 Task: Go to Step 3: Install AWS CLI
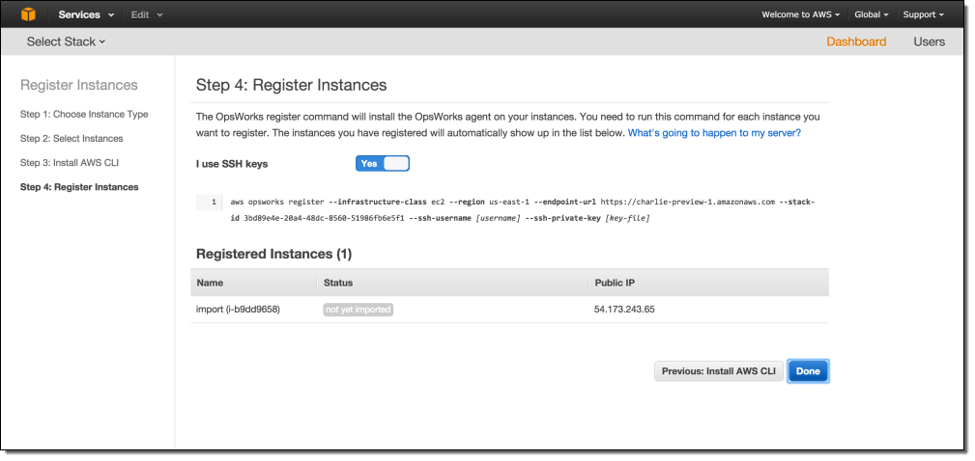point(70,162)
